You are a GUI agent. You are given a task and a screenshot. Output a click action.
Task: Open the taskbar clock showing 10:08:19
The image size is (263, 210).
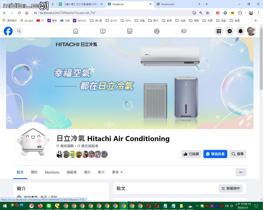pos(243,206)
